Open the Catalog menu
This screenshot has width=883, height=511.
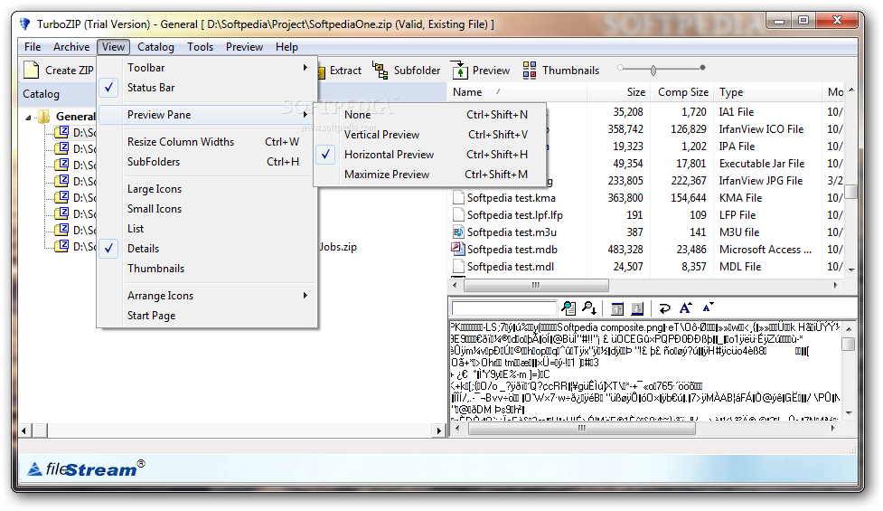tap(155, 47)
